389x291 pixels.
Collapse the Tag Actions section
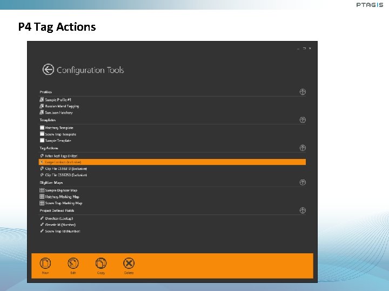(303, 148)
